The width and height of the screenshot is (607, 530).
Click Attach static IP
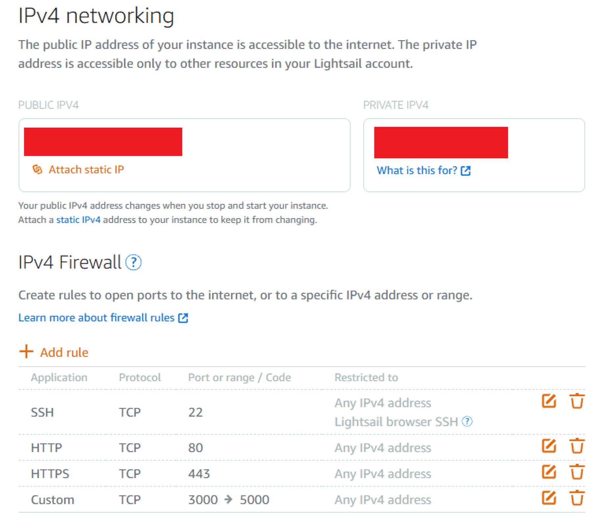(86, 170)
